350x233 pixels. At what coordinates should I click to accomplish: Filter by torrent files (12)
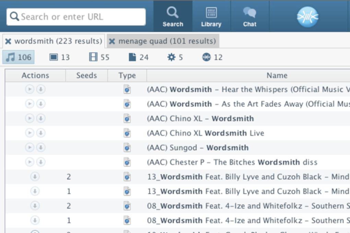212,57
